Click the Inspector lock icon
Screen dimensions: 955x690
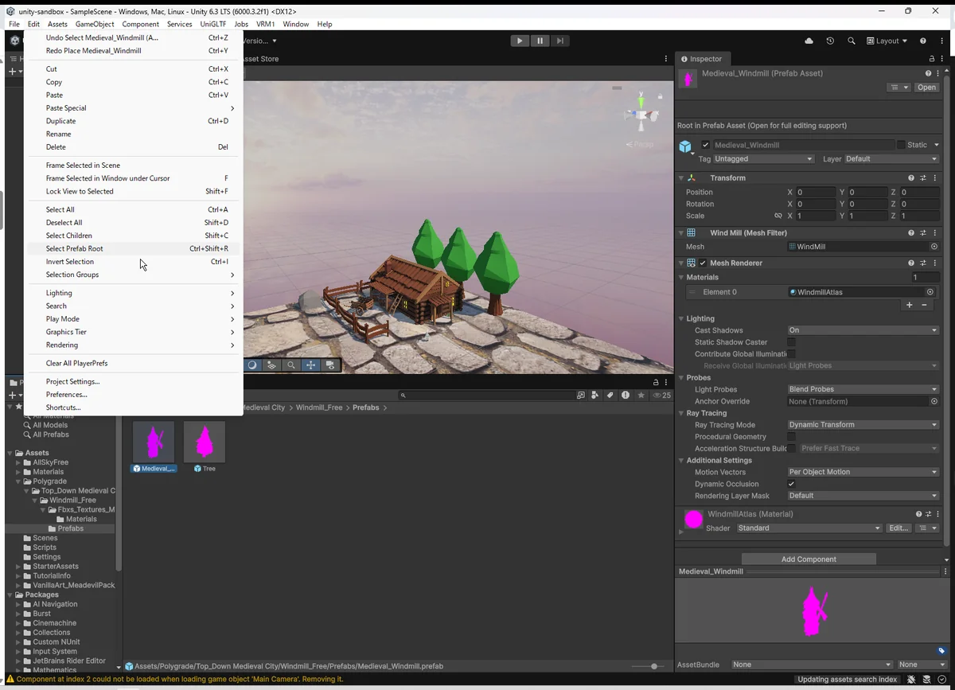[932, 59]
